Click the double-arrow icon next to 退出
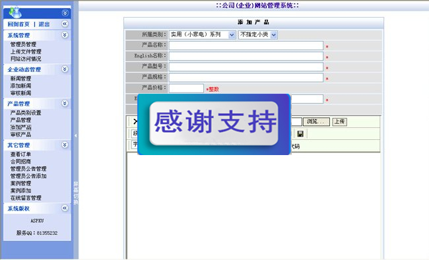The height and width of the screenshot is (260, 429). (x=65, y=24)
